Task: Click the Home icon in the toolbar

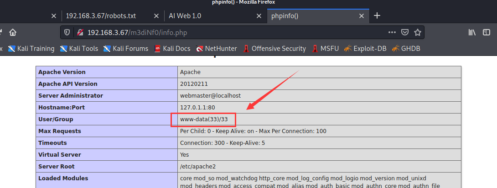Action: pos(13,33)
